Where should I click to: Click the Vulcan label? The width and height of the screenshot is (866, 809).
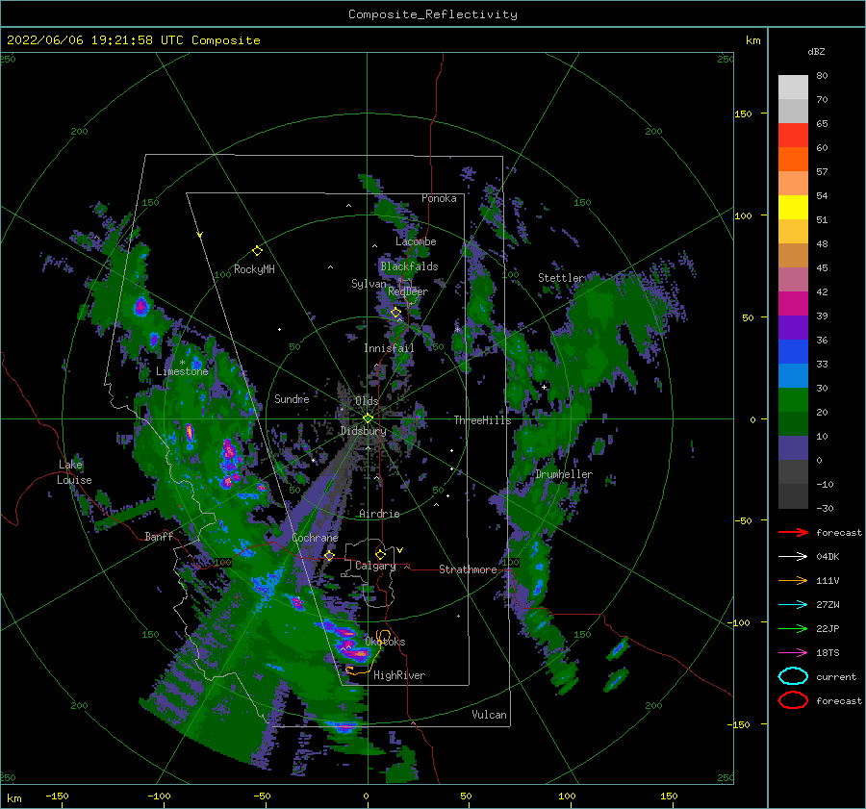pos(489,715)
